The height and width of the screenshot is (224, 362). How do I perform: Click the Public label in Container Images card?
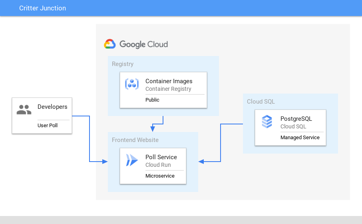152,100
